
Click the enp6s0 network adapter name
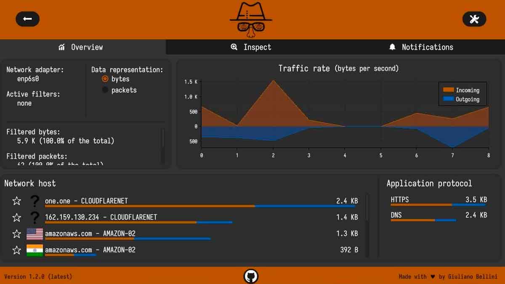coord(28,79)
